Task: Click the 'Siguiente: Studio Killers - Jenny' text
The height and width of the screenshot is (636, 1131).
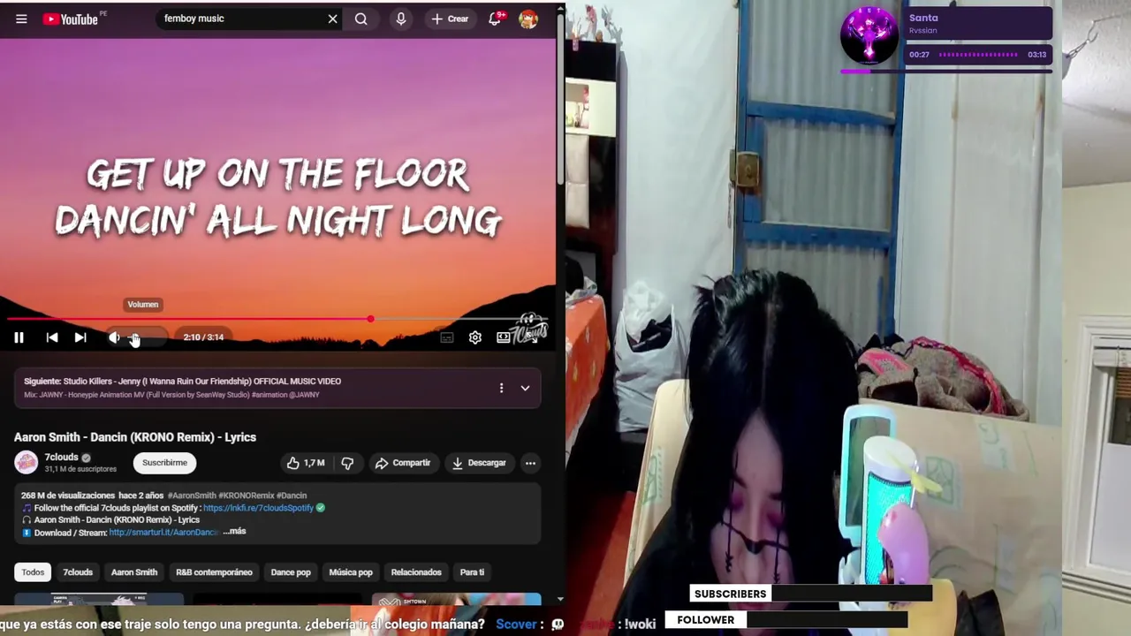Action: tap(182, 382)
